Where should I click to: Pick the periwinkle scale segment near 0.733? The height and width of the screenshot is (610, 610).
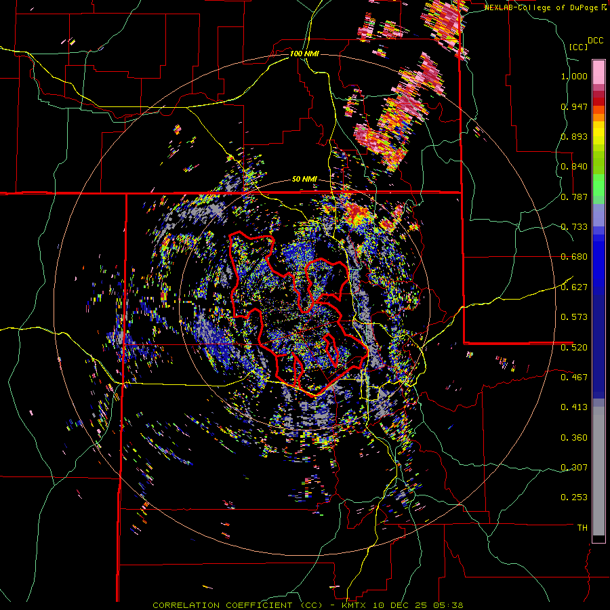click(598, 215)
